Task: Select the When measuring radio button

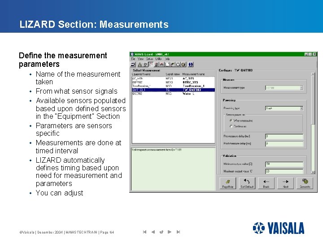Action: (231, 121)
